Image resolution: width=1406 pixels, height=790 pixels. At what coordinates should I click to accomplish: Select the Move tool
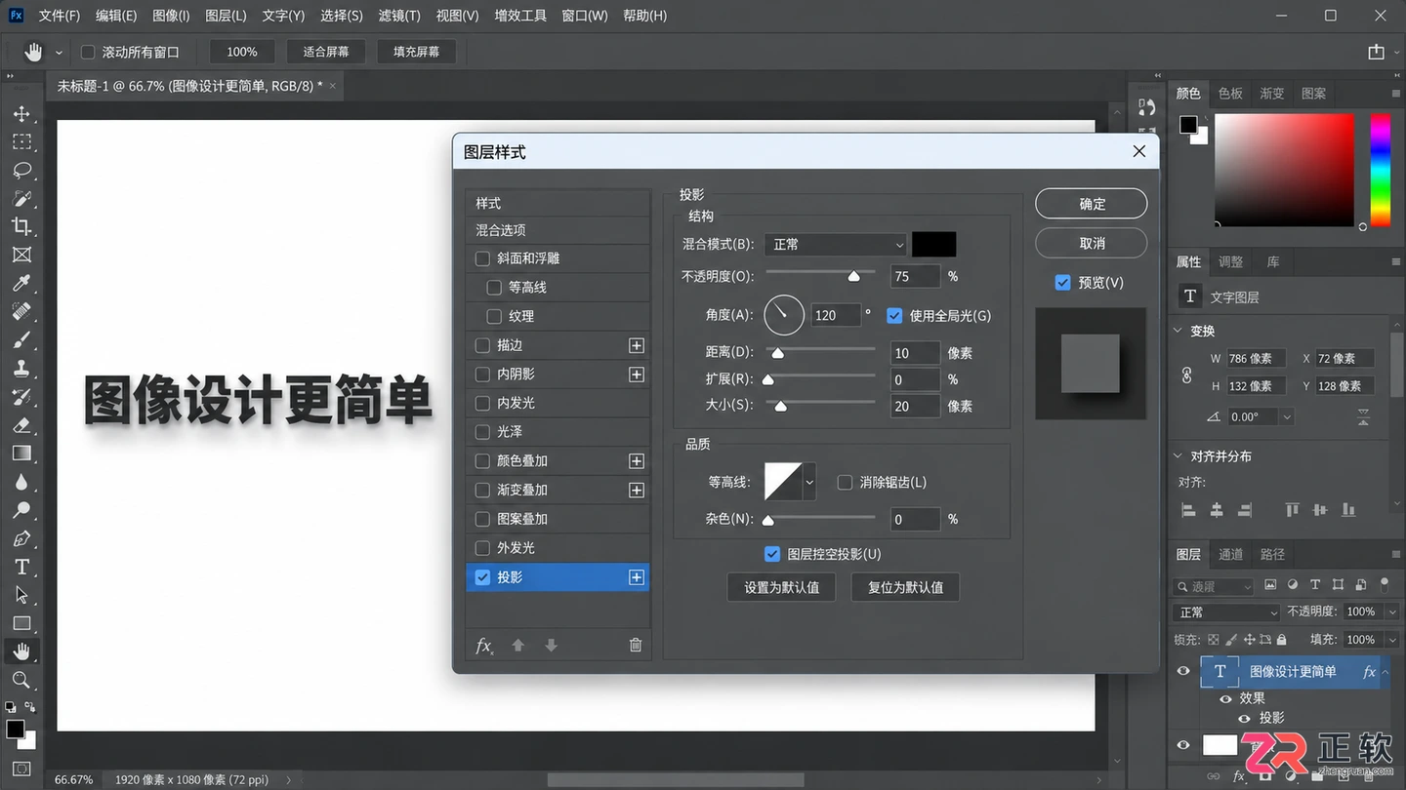click(21, 114)
